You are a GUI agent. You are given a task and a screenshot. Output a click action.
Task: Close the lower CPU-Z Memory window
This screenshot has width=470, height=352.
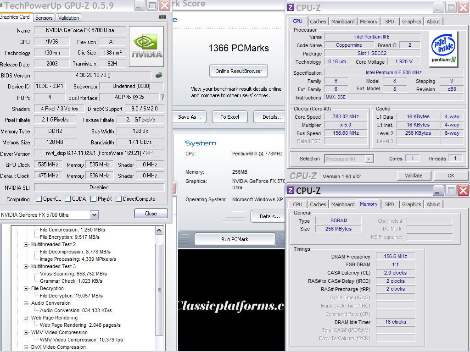pyautogui.click(x=463, y=190)
